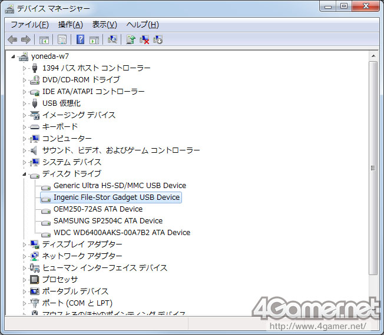384x335 pixels.
Task: Click Scan for hardware changes icon
Action: click(x=112, y=39)
